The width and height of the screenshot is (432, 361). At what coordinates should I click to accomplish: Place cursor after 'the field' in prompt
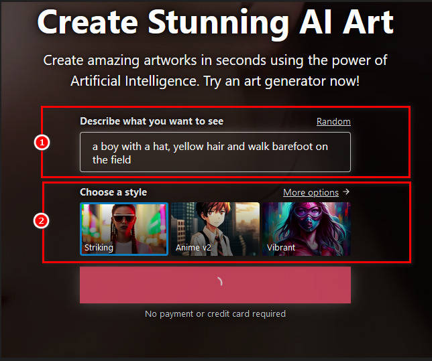pos(131,160)
